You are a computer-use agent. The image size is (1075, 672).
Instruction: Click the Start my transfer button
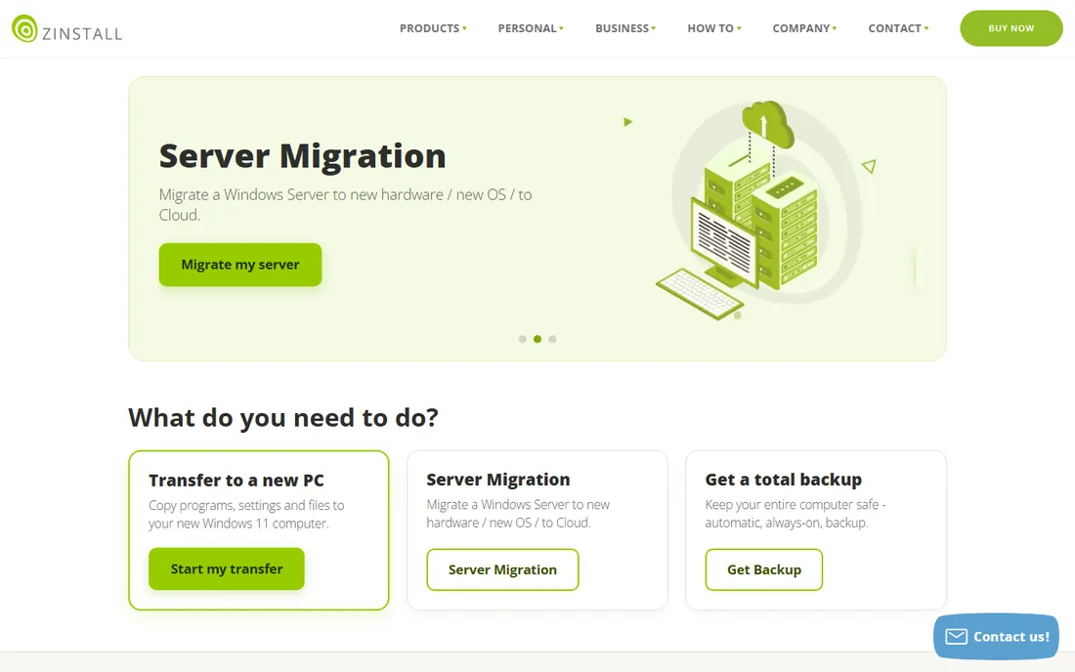227,568
